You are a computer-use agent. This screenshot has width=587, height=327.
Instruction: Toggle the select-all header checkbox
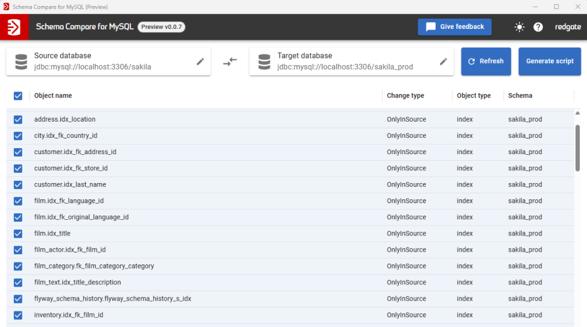click(x=18, y=96)
